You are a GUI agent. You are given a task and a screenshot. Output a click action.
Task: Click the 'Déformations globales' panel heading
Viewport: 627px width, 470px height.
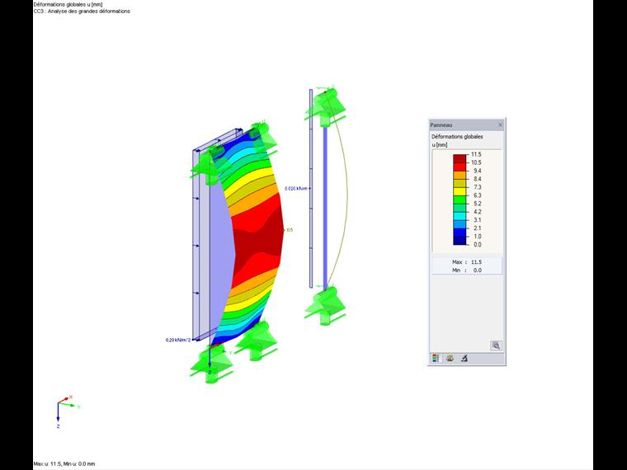coord(457,137)
